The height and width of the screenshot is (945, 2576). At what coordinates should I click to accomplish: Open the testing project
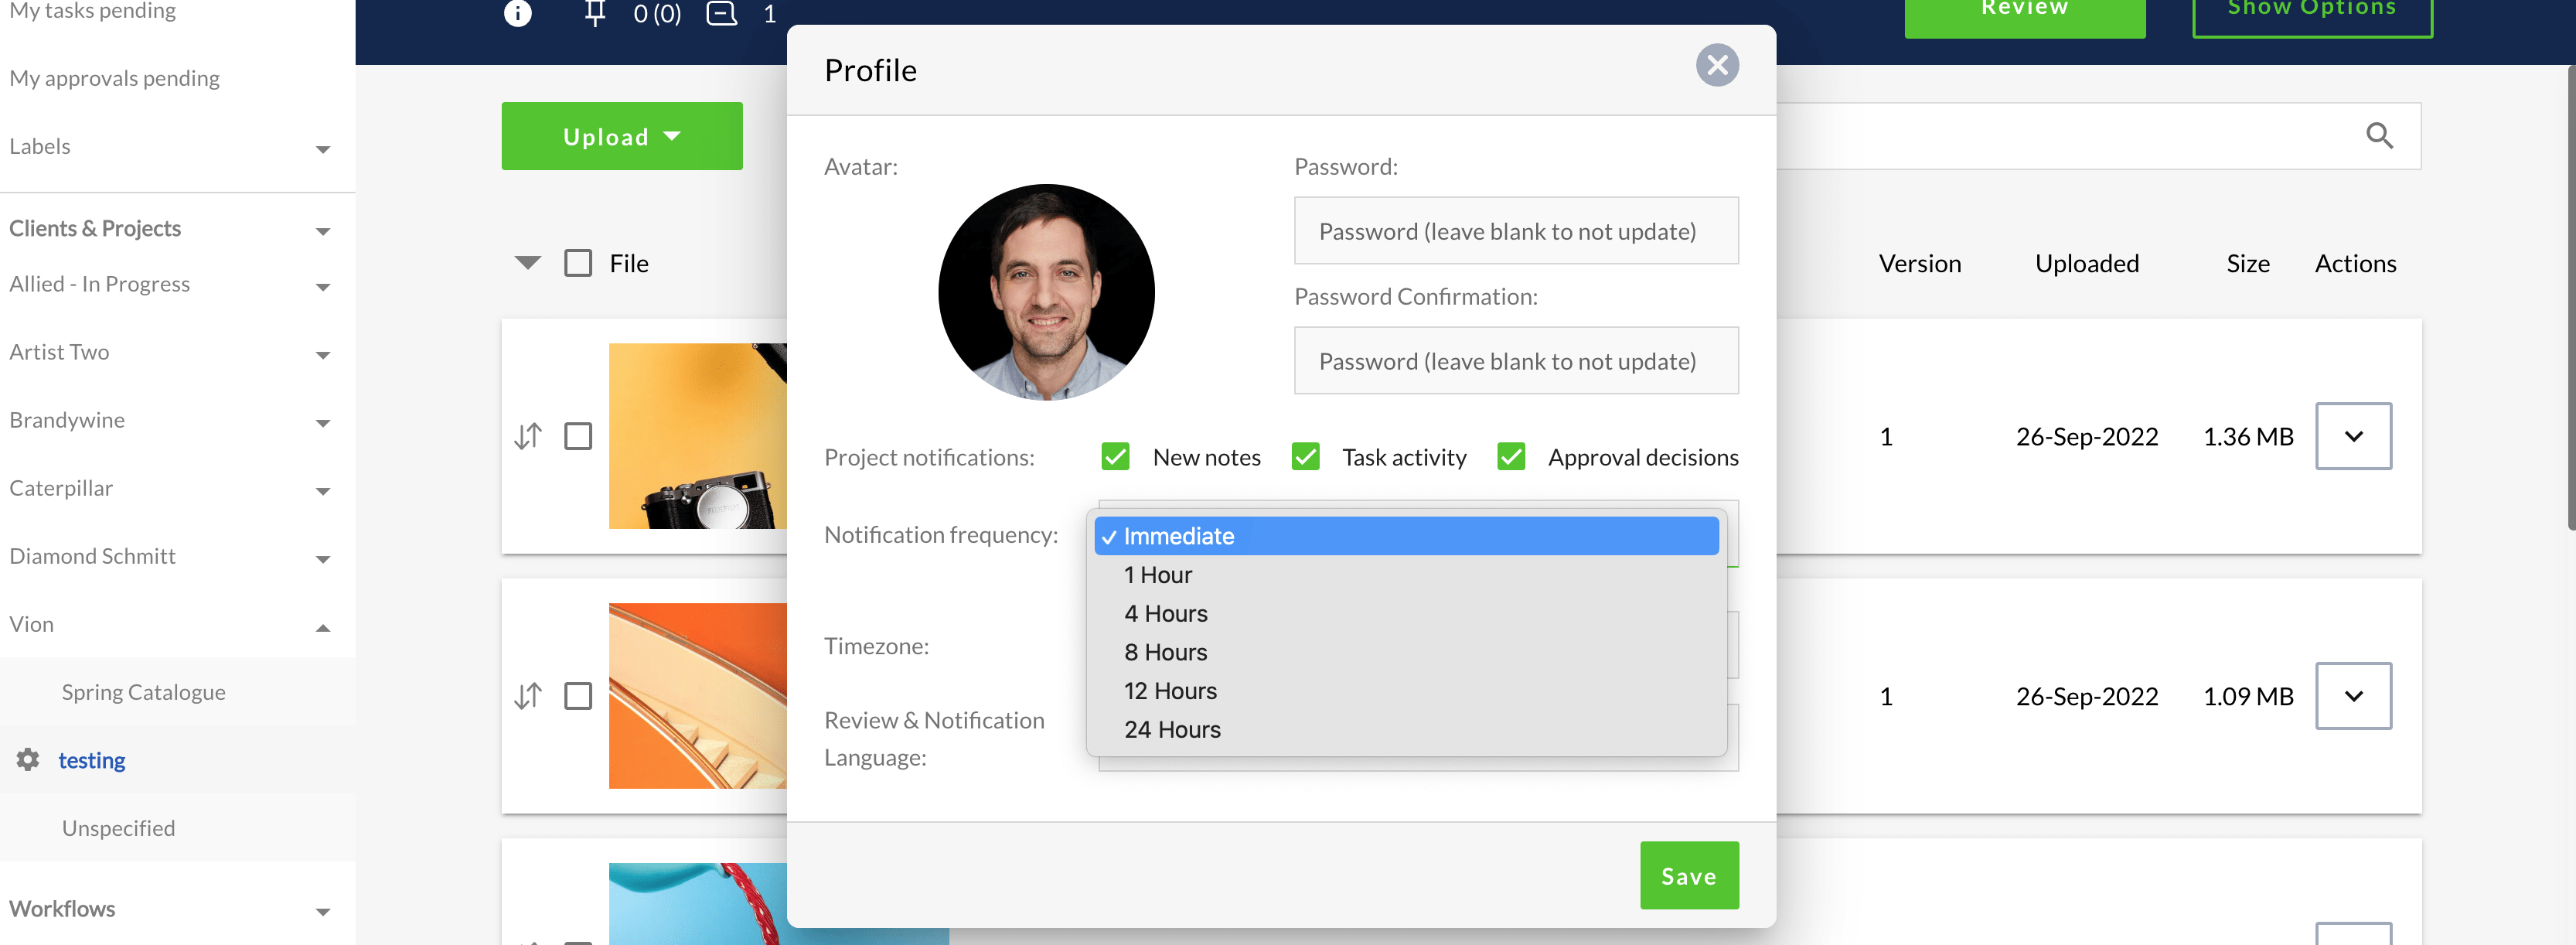pyautogui.click(x=92, y=760)
